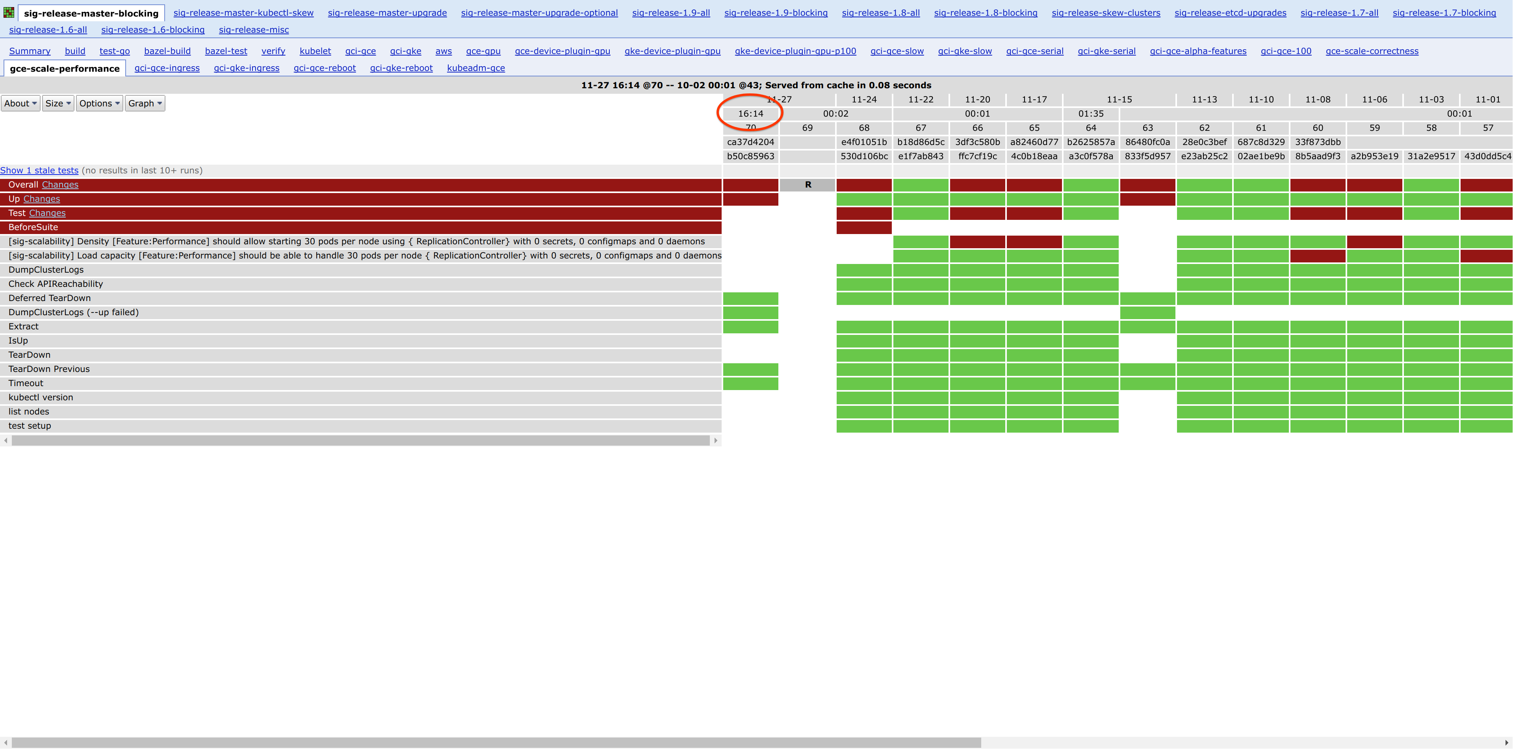
Task: Open the Overall Changes link
Action: (60, 184)
